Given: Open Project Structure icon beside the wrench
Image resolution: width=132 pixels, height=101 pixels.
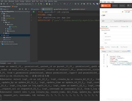Looking at the screenshot, I should pos(84,4).
